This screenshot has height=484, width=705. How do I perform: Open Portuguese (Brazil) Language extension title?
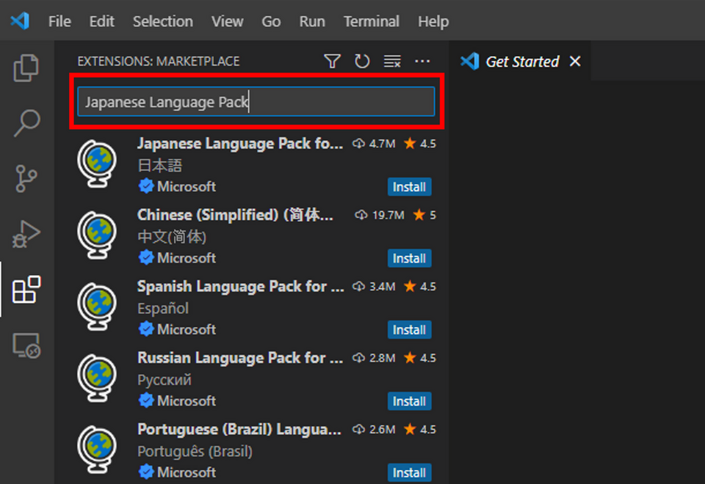coord(239,429)
